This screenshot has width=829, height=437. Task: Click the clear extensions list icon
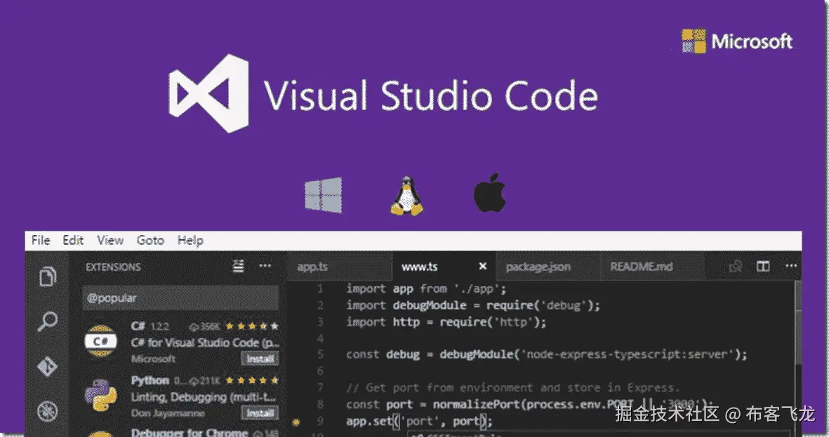pyautogui.click(x=239, y=267)
